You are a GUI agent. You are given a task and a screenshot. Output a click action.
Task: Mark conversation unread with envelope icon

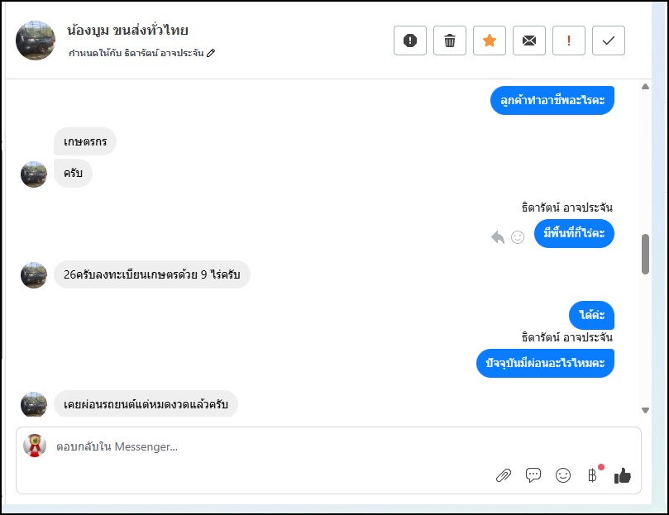tap(529, 41)
